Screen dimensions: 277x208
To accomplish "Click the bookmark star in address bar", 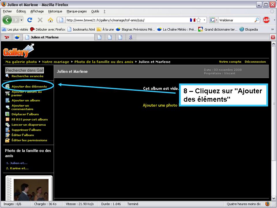I will (x=199, y=20).
